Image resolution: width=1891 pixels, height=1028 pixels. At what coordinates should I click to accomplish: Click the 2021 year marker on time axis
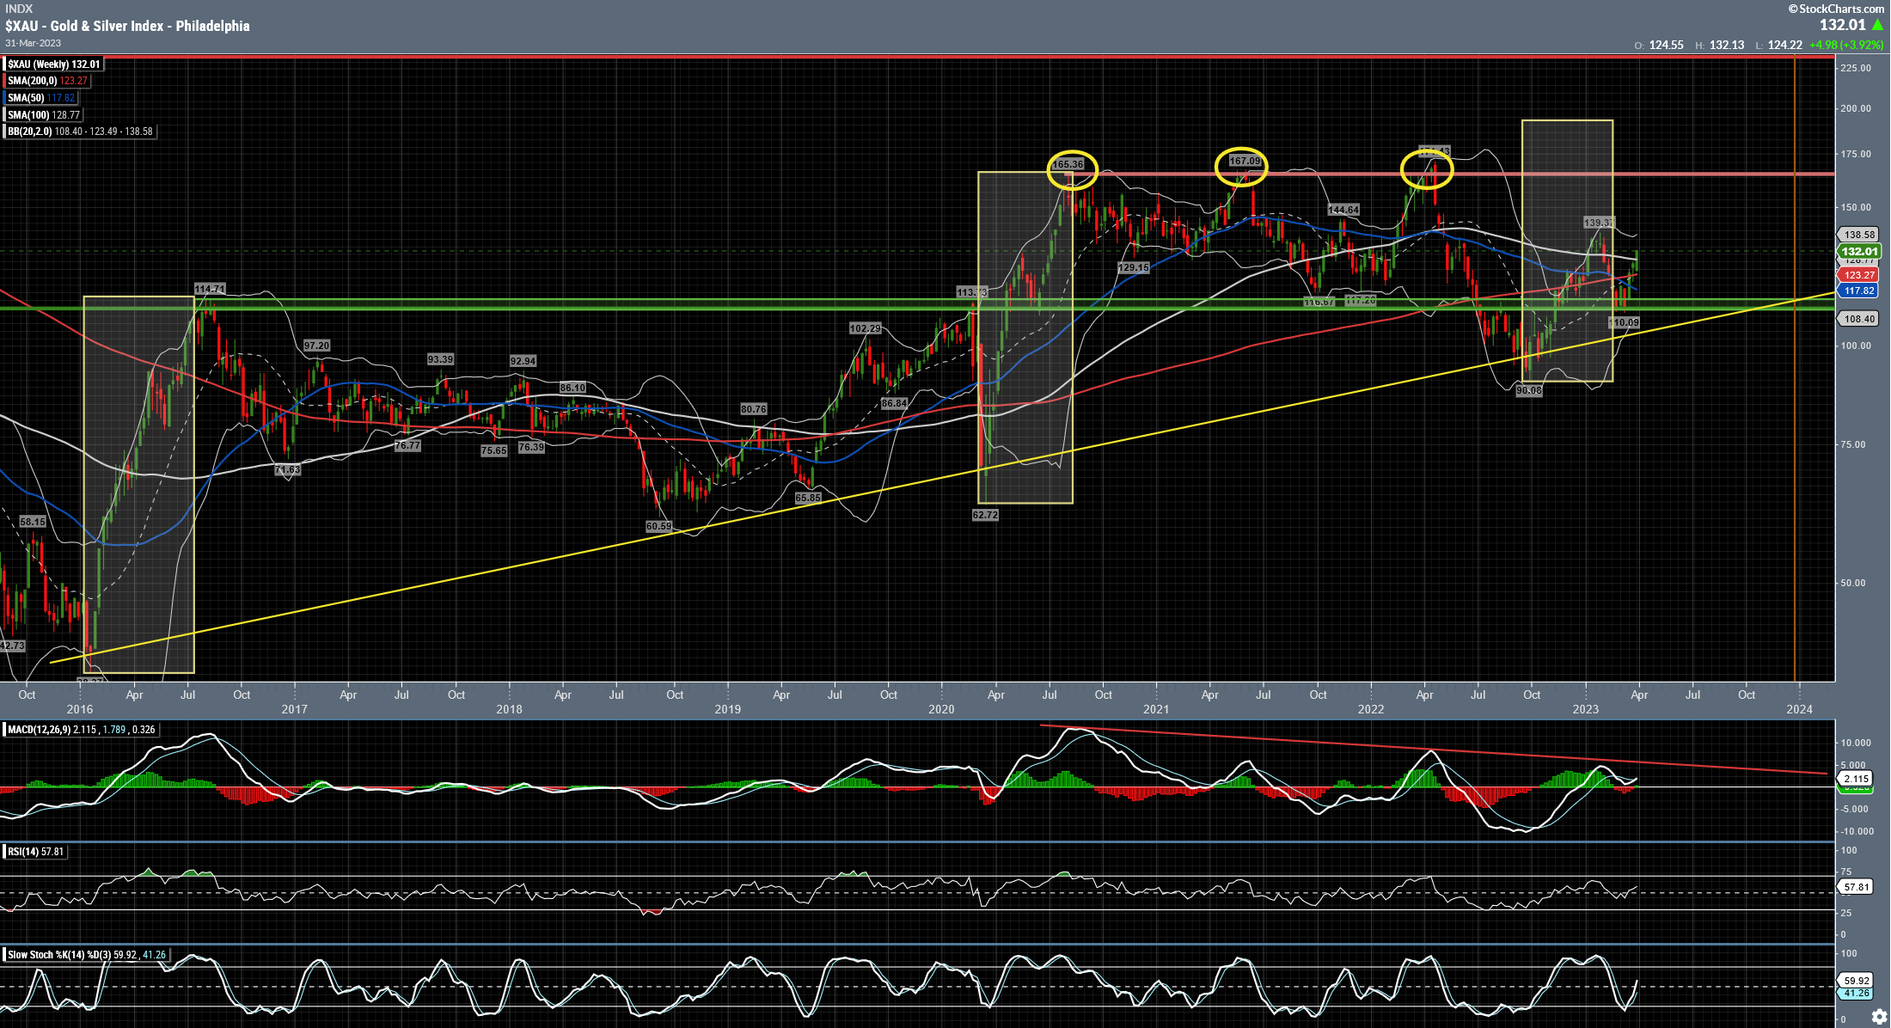coord(1156,709)
